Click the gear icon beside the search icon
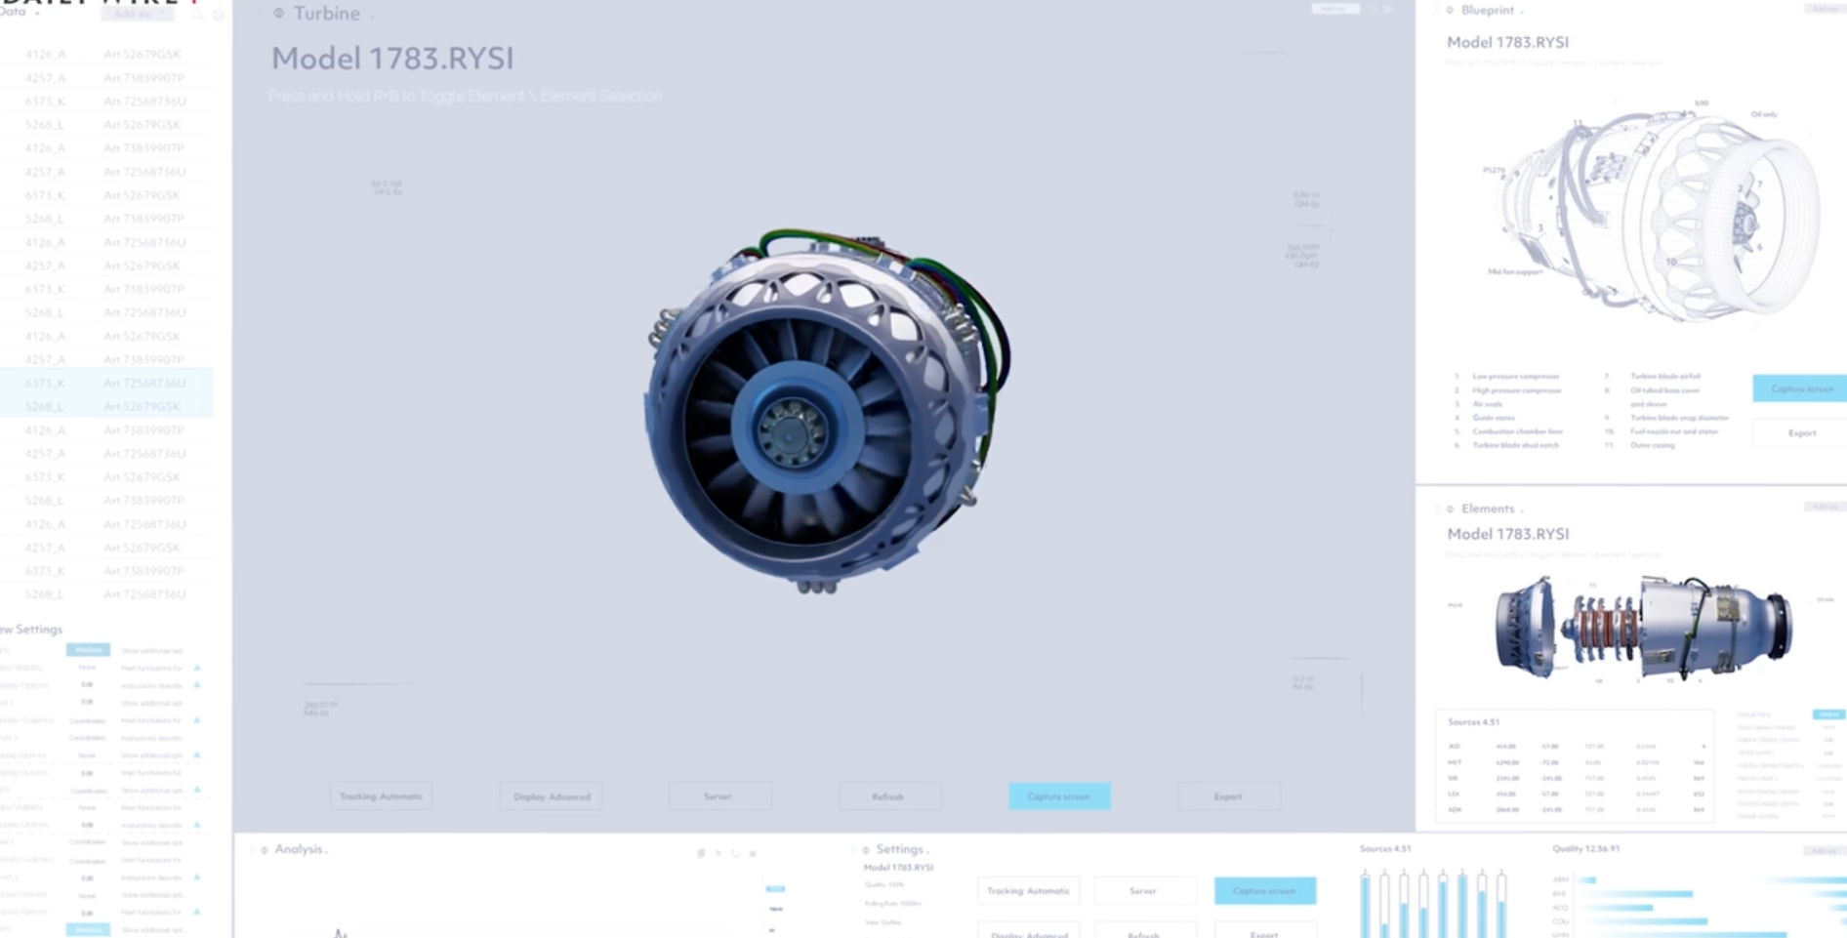This screenshot has width=1847, height=938. pos(218,15)
